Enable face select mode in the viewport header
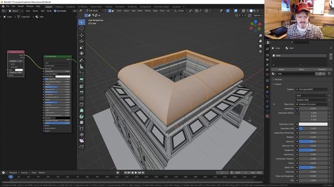 (113, 11)
